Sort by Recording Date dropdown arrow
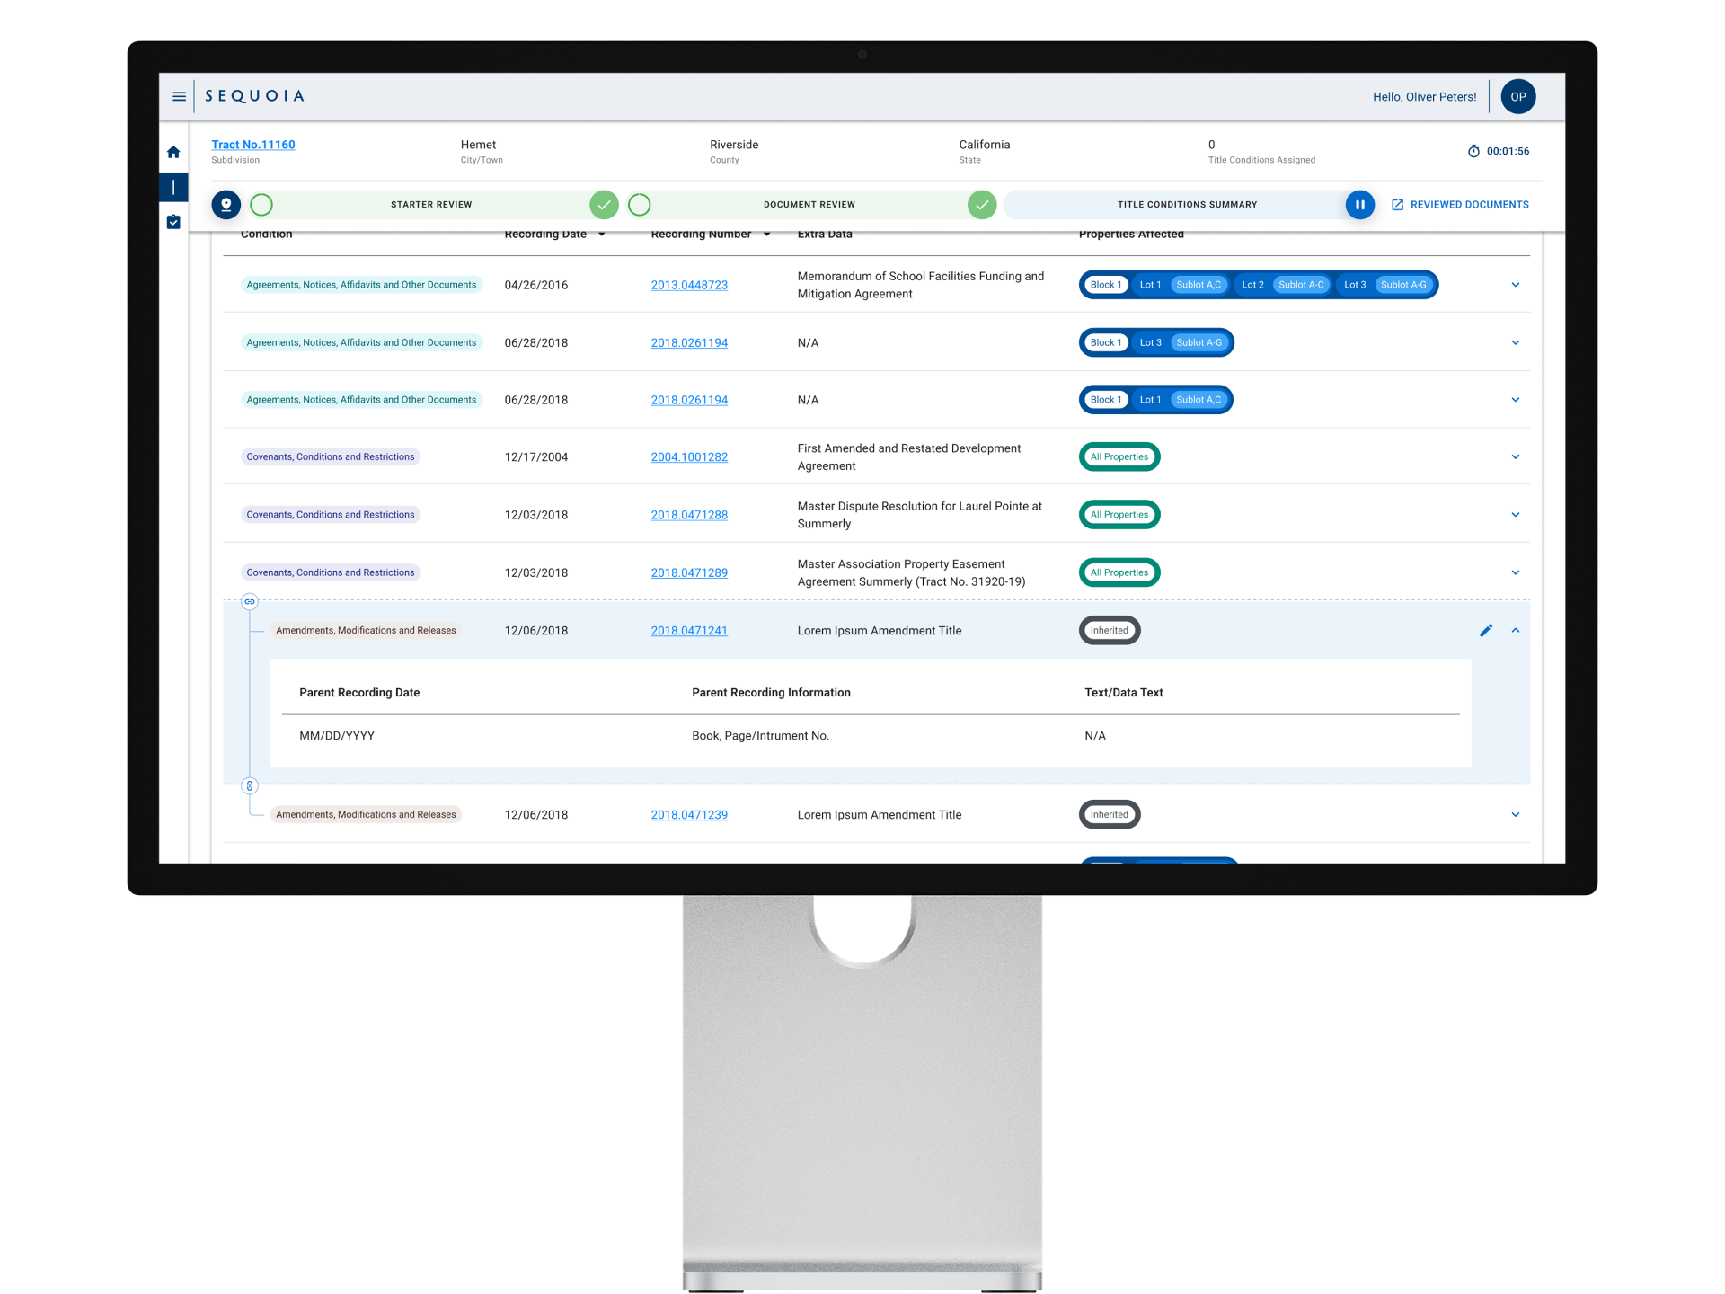1725x1294 pixels. 601,235
